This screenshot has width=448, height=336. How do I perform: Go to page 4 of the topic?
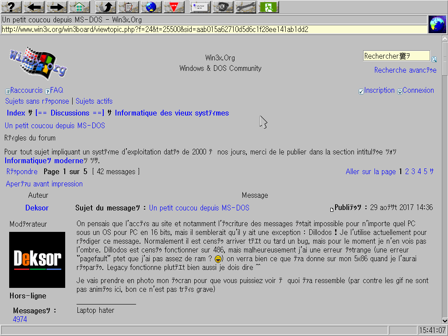(419, 171)
